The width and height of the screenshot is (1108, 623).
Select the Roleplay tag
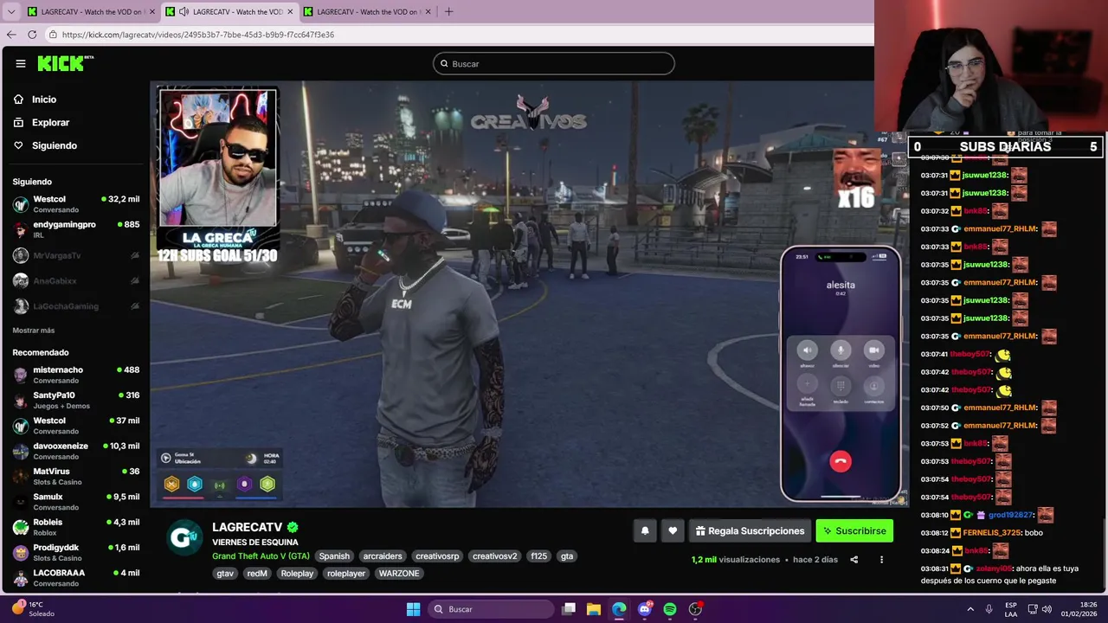click(297, 574)
